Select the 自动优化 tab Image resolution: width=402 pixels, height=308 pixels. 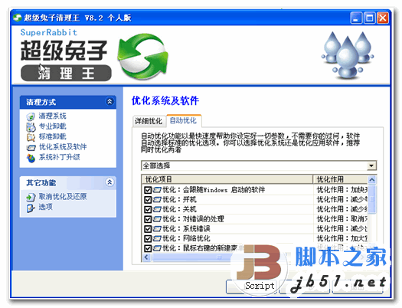[x=184, y=120]
